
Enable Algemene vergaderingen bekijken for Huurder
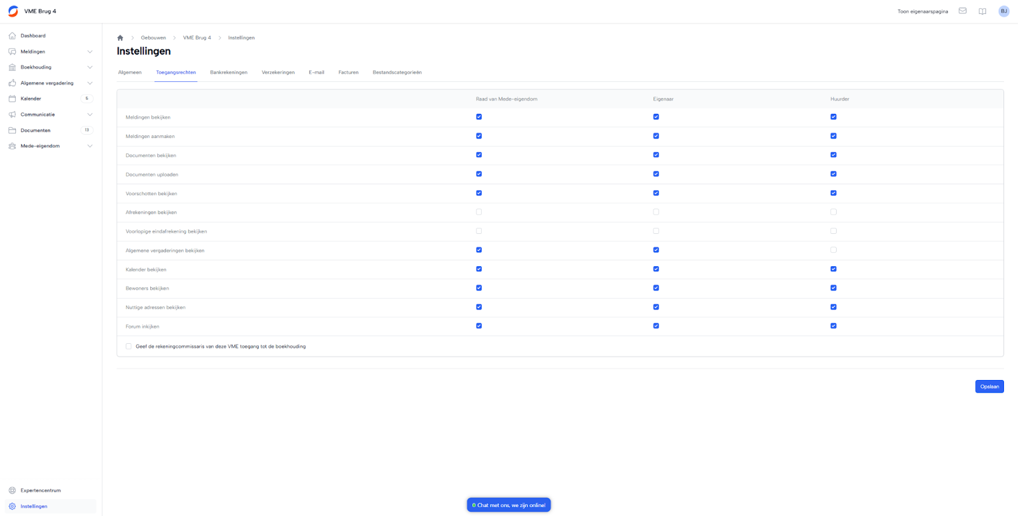[x=833, y=250]
